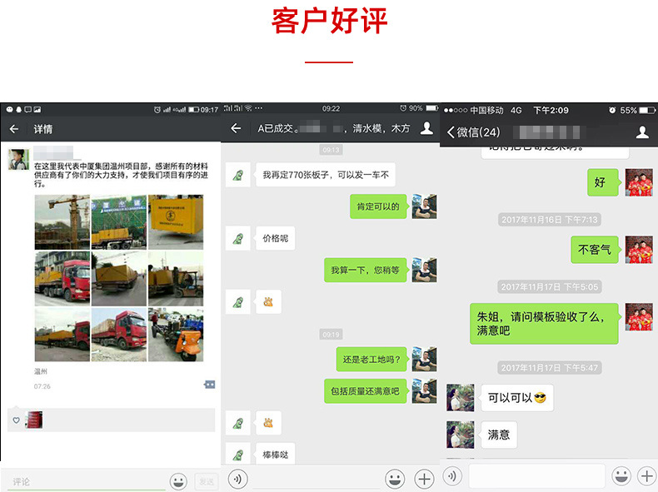Open seller avatar beside 肯定可以的
Viewport: 658px width, 492px height.
point(424,206)
